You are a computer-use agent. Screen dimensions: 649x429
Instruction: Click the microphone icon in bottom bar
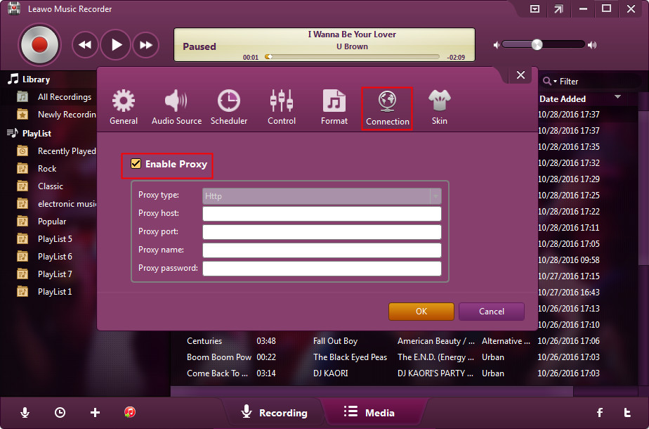[25, 413]
